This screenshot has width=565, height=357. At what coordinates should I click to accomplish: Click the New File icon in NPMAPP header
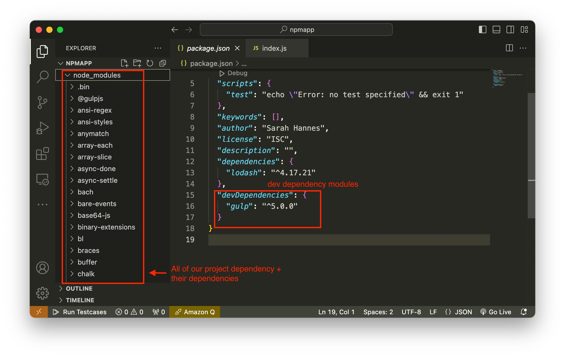(x=124, y=63)
